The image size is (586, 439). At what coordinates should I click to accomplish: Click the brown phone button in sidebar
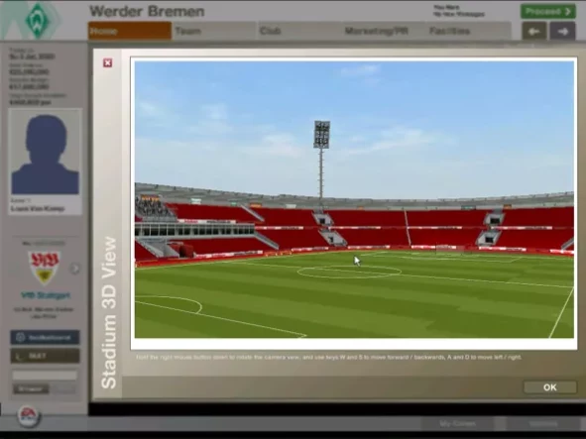tap(45, 356)
